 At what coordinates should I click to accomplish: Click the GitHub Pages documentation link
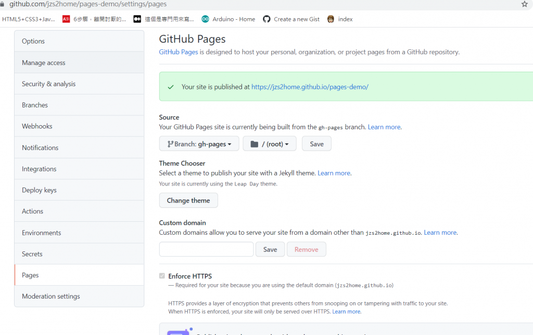coord(179,52)
